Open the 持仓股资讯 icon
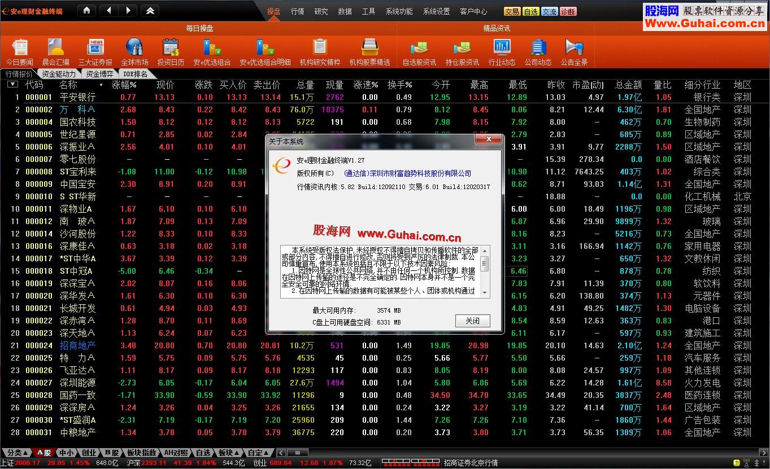Viewport: 770px width, 469px height. point(462,52)
